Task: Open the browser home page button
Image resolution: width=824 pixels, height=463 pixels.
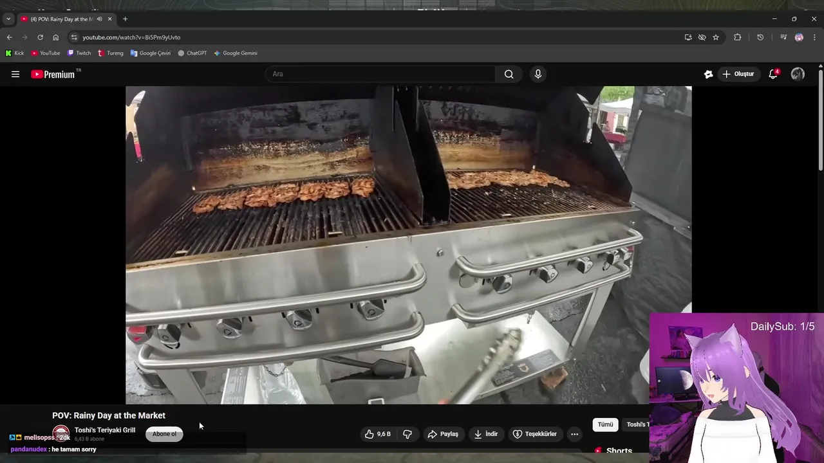Action: pyautogui.click(x=55, y=37)
